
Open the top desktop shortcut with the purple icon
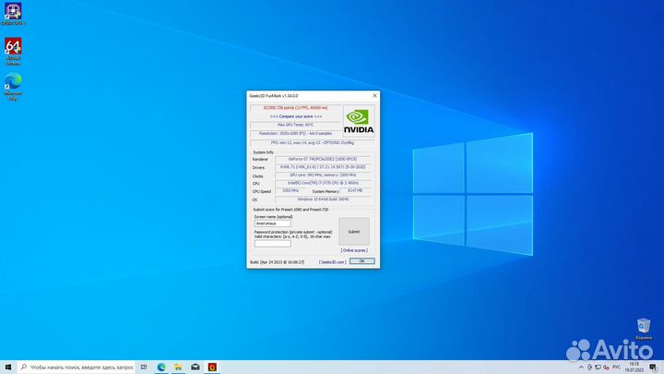[x=13, y=14]
